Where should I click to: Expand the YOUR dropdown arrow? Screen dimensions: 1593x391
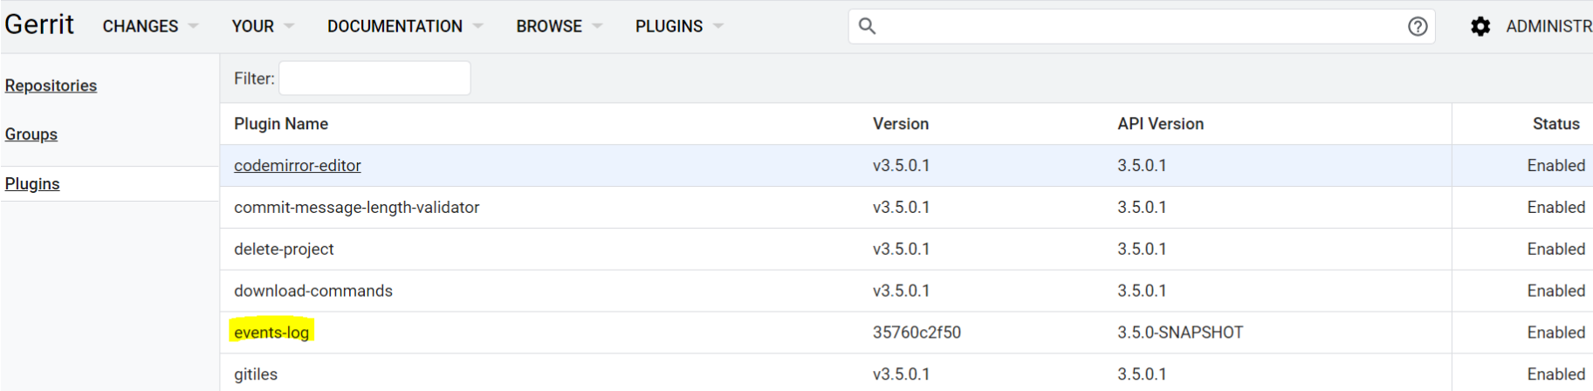(x=289, y=26)
